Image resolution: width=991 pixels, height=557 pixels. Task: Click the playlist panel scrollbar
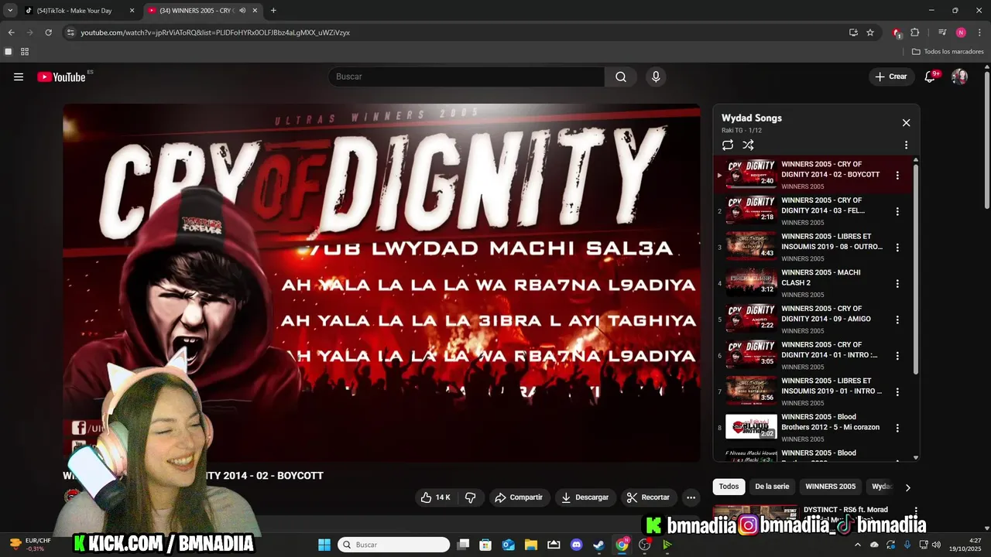pyautogui.click(x=916, y=271)
